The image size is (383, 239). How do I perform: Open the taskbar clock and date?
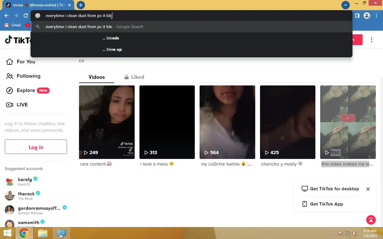370,233
